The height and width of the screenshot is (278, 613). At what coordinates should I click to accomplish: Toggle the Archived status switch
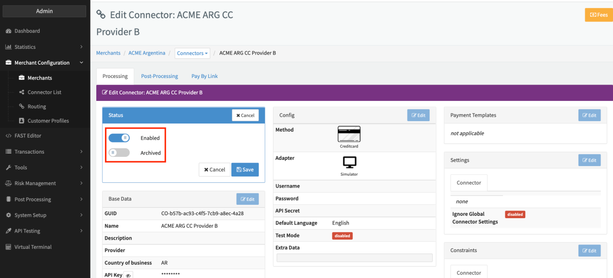coord(119,153)
